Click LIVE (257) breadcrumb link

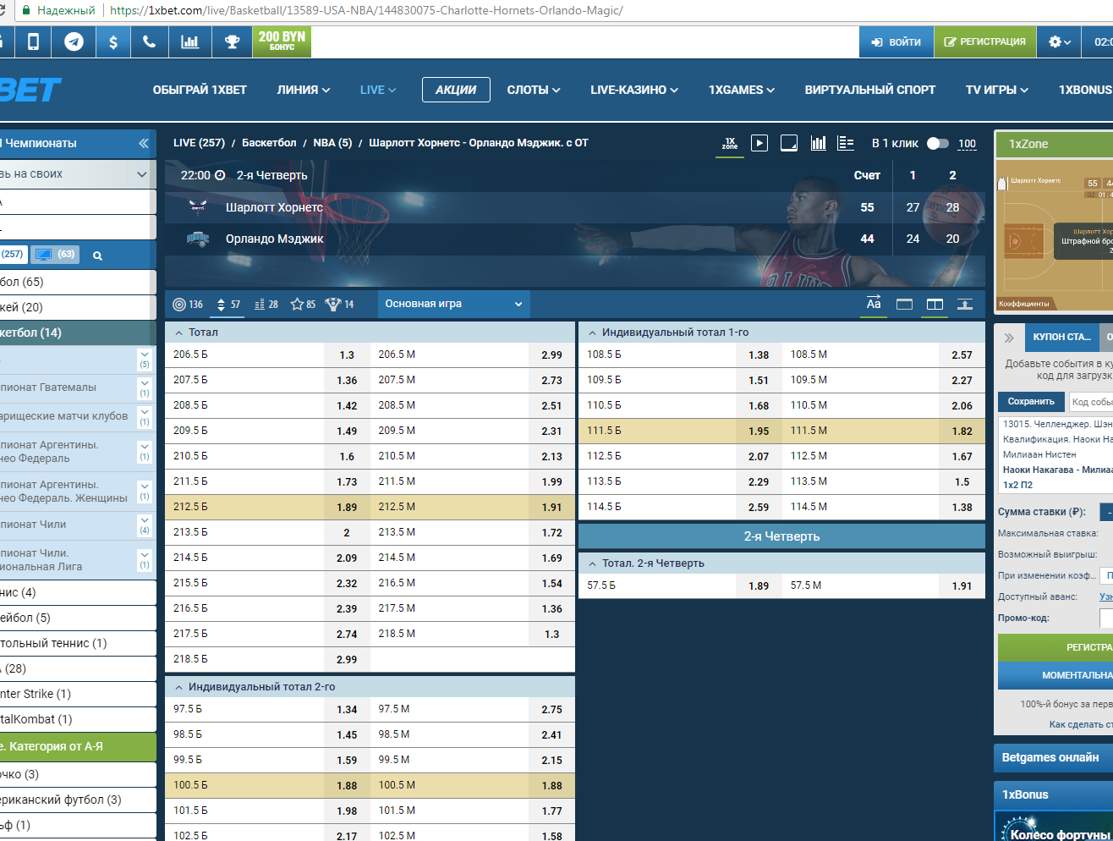click(x=199, y=143)
